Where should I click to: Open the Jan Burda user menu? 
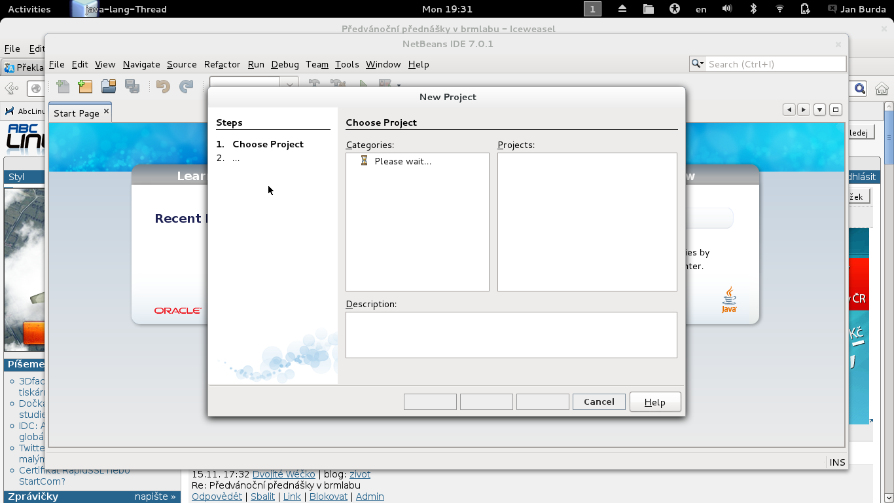858,9
